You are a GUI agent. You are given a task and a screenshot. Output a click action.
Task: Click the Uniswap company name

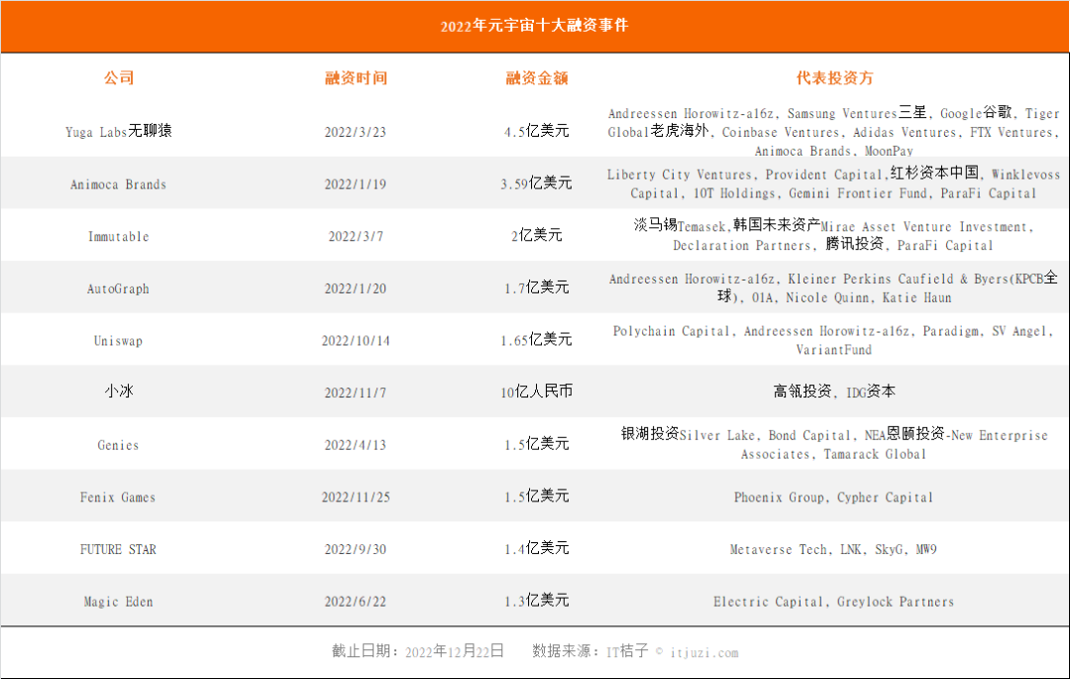tap(118, 341)
